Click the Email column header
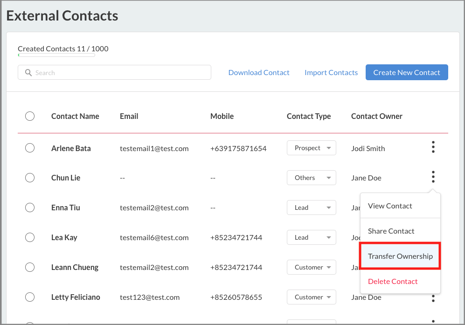Viewport: 465px width, 325px height. click(129, 116)
